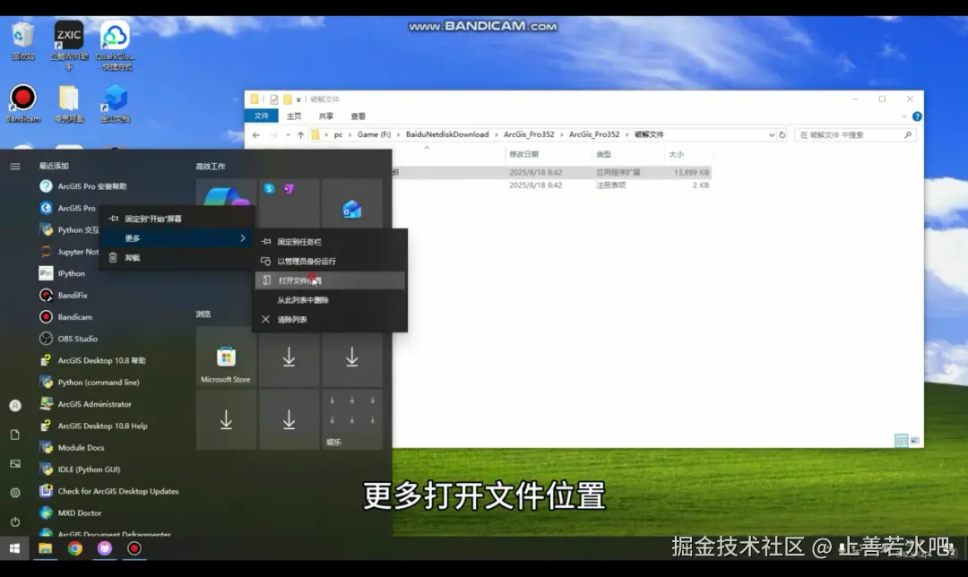Open OBS Studio in the app list
Image resolution: width=968 pixels, height=577 pixels.
point(76,339)
